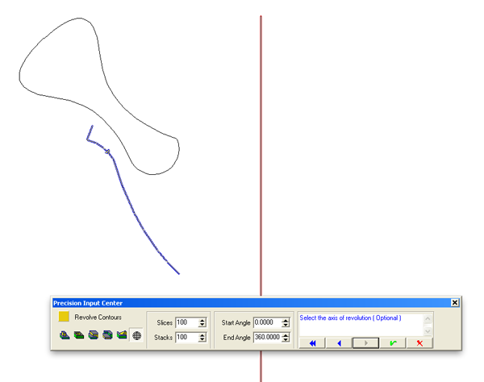Click the 'Revolve Contours' label
This screenshot has height=382, width=484.
98,318
